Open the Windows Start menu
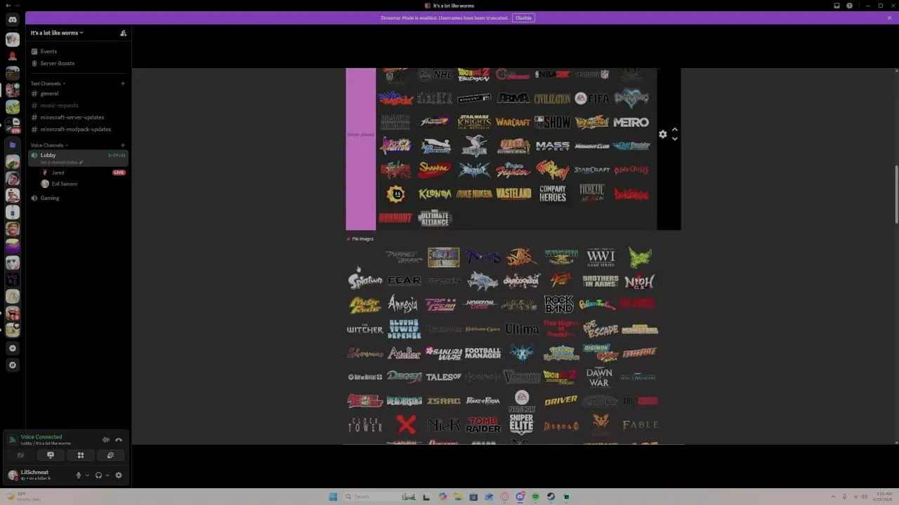This screenshot has width=899, height=505. 333,497
